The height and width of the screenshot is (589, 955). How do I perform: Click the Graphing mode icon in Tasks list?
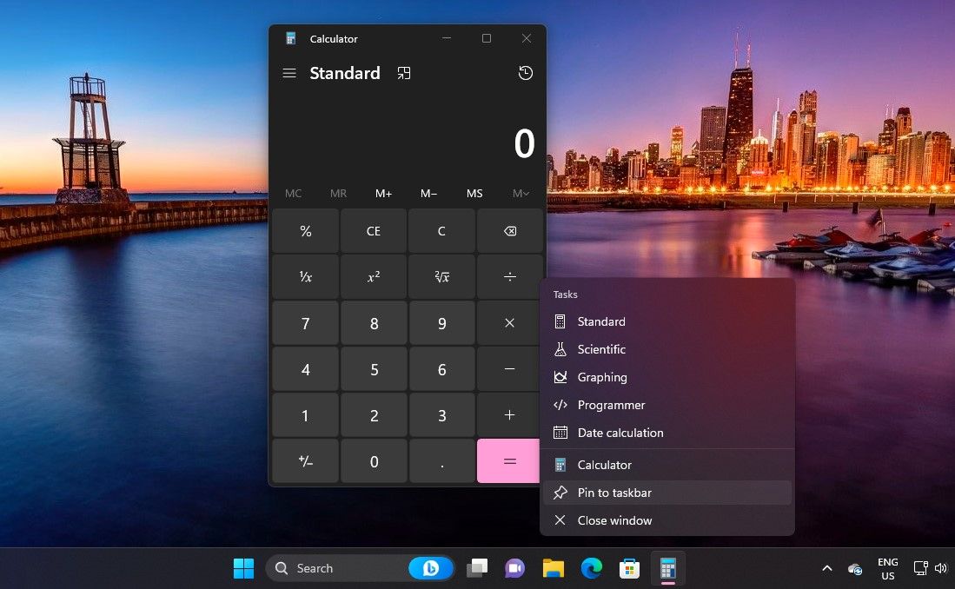click(560, 376)
